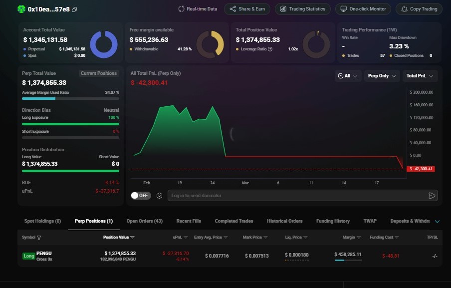This screenshot has width=451, height=288.
Task: Expand the Total PnL dropdown
Action: 420,76
